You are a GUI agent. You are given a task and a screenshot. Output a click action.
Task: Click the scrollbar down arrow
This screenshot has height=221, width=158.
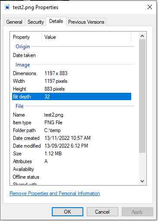pos(142,181)
